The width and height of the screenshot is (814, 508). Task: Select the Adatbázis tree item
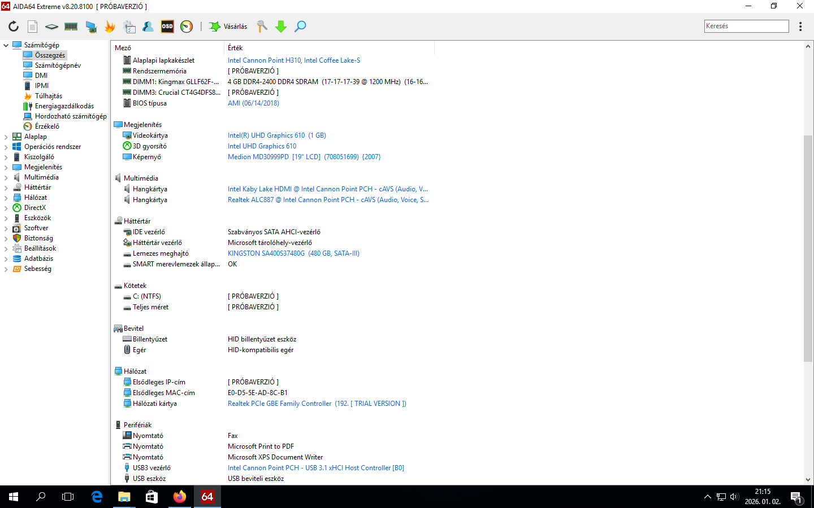click(38, 259)
